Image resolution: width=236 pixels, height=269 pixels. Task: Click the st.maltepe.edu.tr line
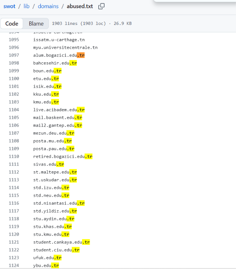click(x=55, y=172)
